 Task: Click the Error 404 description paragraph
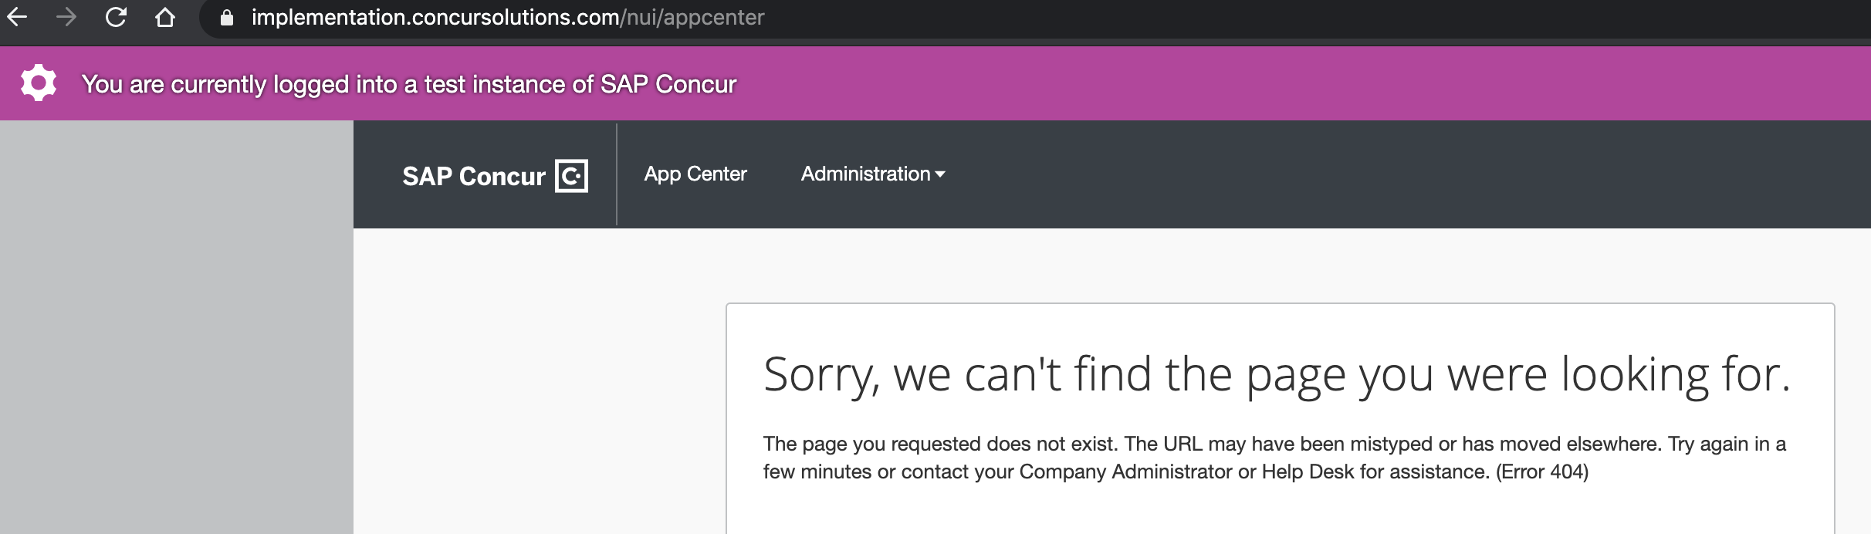[1274, 458]
